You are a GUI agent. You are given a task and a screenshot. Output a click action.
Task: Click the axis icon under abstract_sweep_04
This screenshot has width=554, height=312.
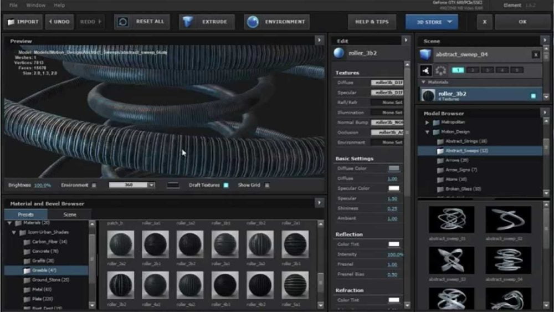(x=425, y=70)
